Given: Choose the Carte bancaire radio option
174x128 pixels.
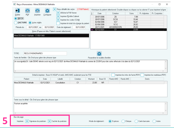Looking at the screenshot, I should 136,121.
